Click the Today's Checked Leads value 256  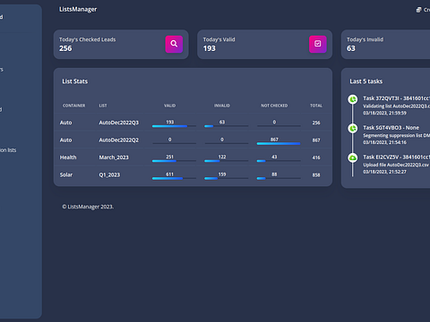tap(65, 48)
